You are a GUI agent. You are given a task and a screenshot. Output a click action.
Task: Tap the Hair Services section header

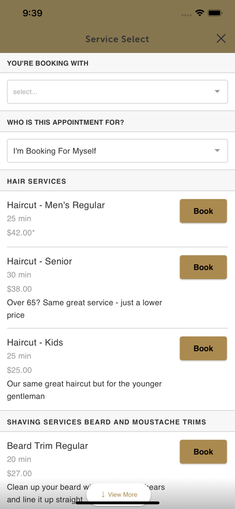click(x=36, y=182)
